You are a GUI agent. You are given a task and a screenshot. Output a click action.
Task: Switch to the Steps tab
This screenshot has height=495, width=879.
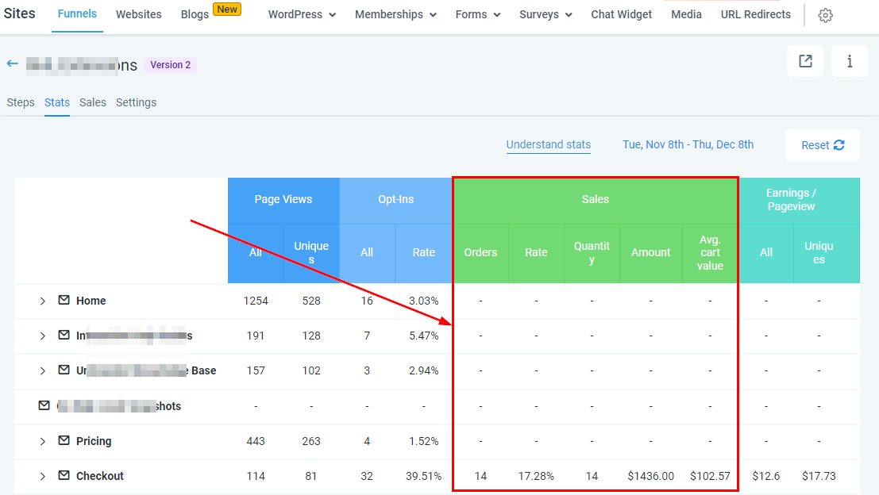point(21,102)
